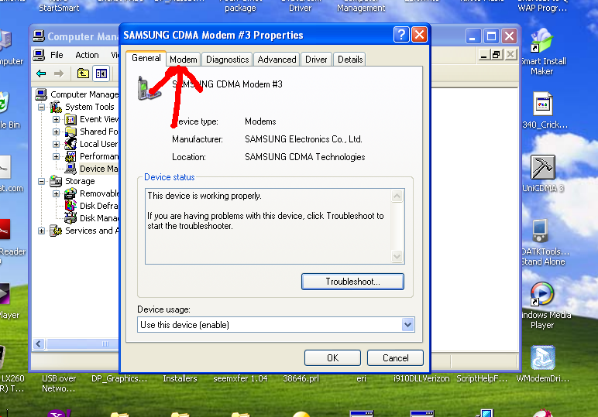Viewport: 598px width, 417px height.
Task: Open the Device usage dropdown
Action: click(x=407, y=325)
